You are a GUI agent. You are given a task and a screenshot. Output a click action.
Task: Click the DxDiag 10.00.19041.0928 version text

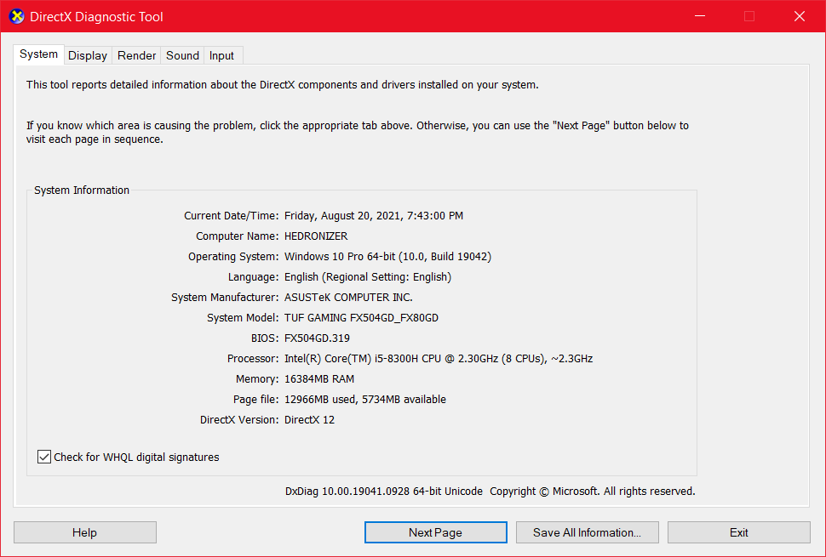[383, 492]
